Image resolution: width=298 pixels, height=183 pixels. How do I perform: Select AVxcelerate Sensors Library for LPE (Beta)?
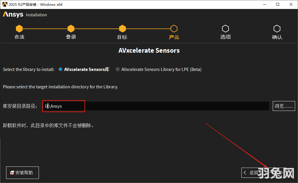(118, 69)
